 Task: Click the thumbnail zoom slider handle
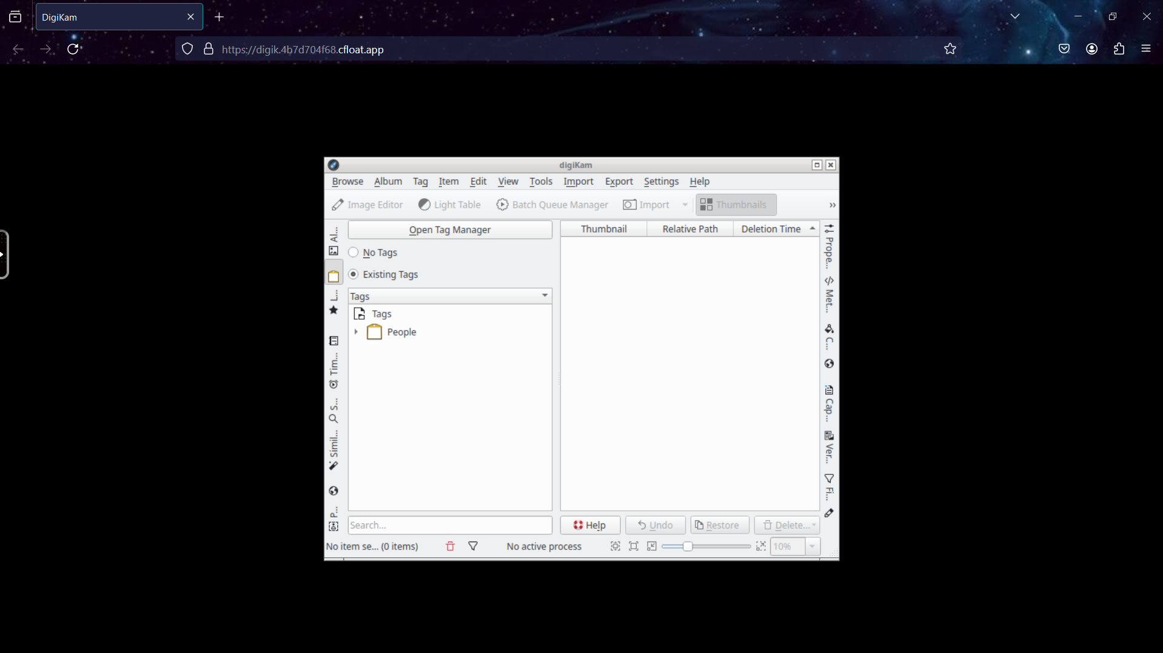688,546
